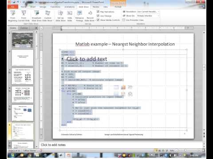Click the Hide Slide button
Viewport: 213px width, 159px height.
(70, 16)
